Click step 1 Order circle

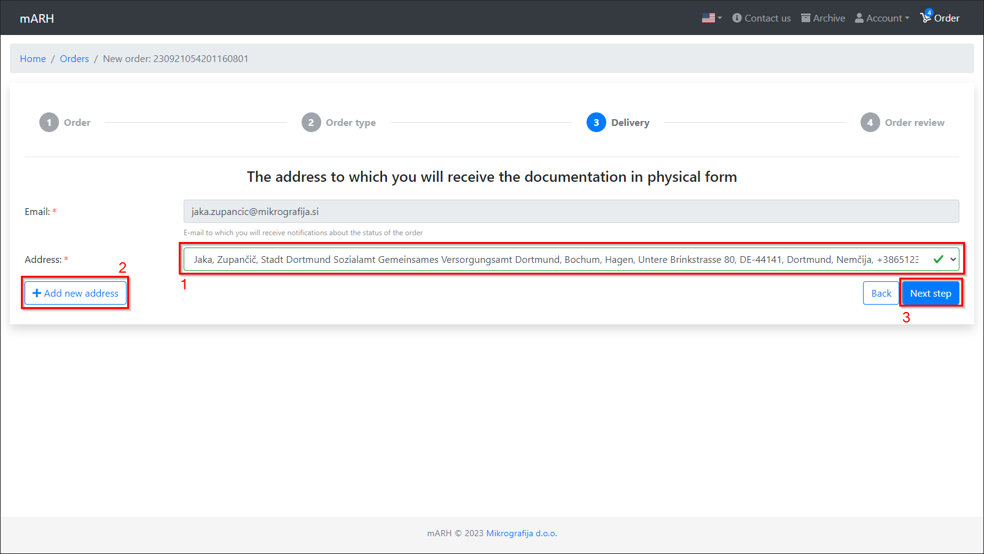click(x=49, y=122)
